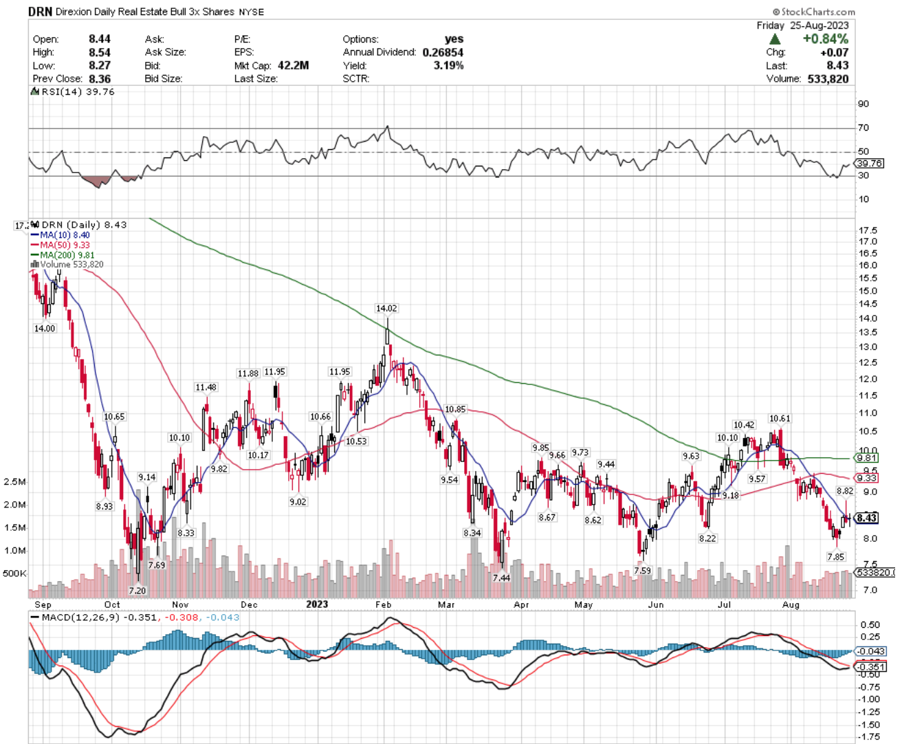The image size is (902, 744).
Task: Click the green up-arrow change indicator
Action: (x=775, y=39)
